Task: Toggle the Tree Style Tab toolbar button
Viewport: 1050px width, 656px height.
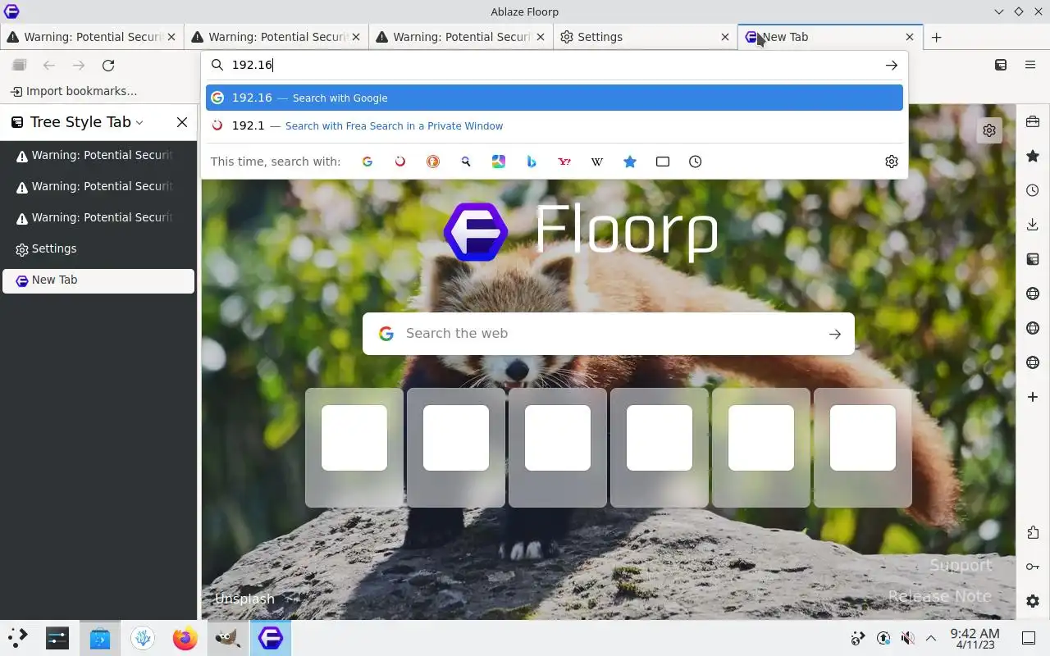Action: (1001, 66)
